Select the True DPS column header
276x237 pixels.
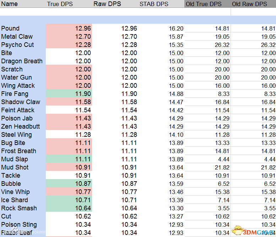coord(60,4)
